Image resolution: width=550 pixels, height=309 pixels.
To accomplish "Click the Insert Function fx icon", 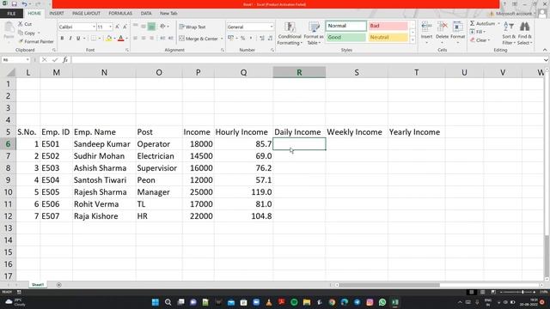I will 65,60.
